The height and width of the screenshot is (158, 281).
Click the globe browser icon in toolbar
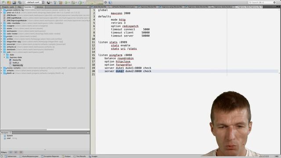coord(48,3)
